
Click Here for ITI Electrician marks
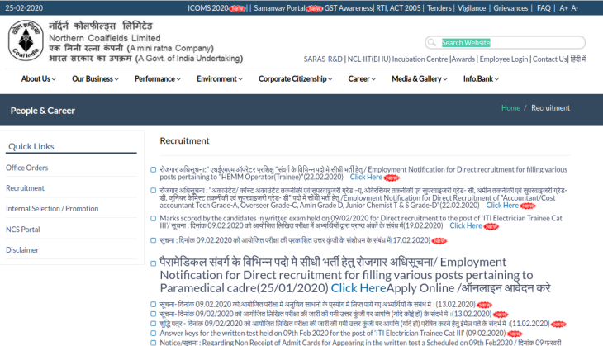[x=466, y=225]
